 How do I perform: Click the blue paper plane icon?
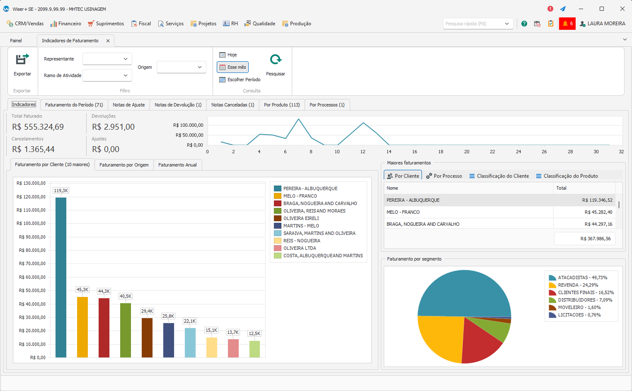point(563,9)
